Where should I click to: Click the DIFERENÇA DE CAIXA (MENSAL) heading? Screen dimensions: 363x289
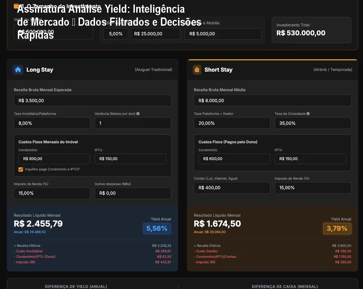(x=285, y=287)
